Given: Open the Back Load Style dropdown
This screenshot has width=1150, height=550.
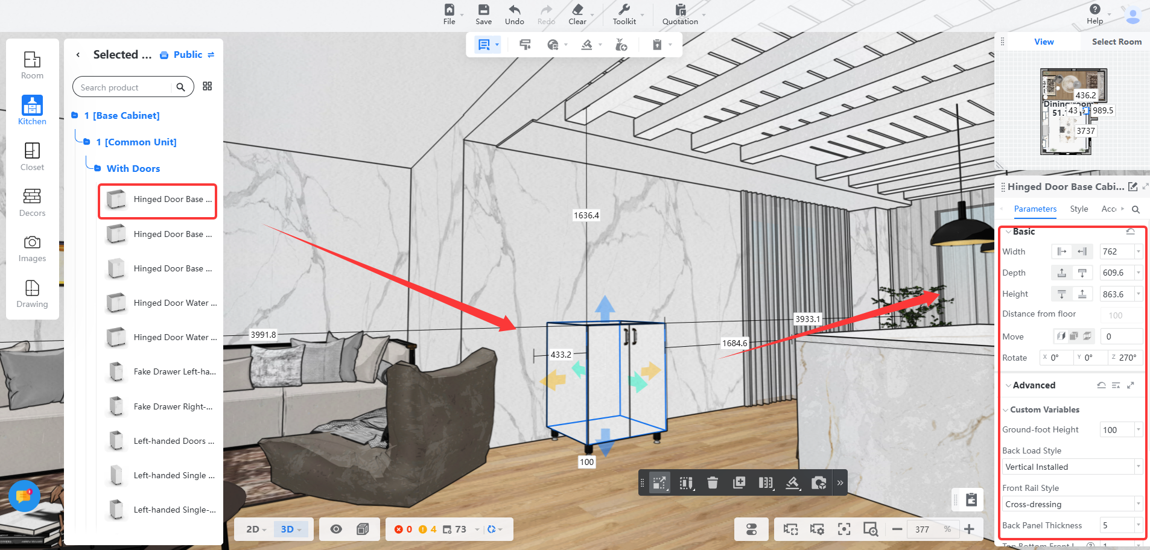Looking at the screenshot, I should (1072, 467).
